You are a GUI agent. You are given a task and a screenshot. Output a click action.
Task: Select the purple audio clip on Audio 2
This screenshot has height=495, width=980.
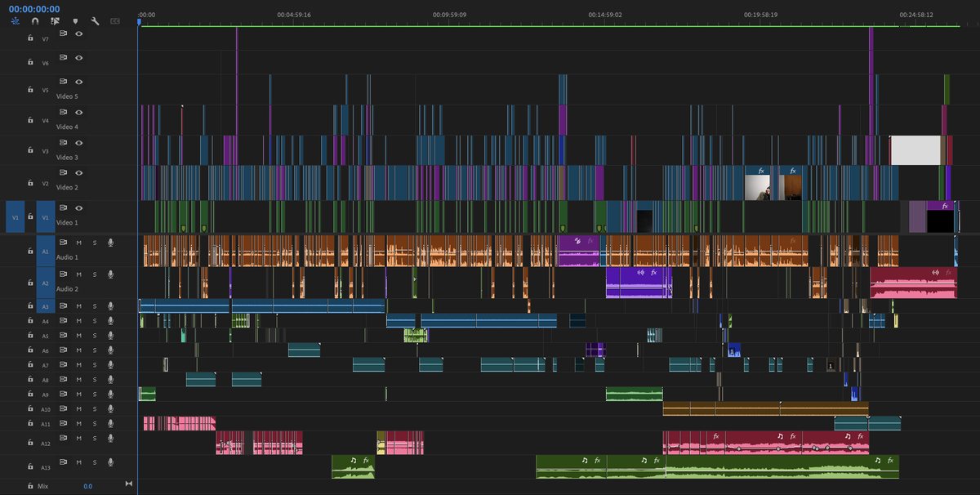(639, 283)
